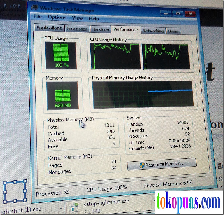This screenshot has height=215, width=224.
Task: Click the Threads value 629
Action: pyautogui.click(x=185, y=128)
